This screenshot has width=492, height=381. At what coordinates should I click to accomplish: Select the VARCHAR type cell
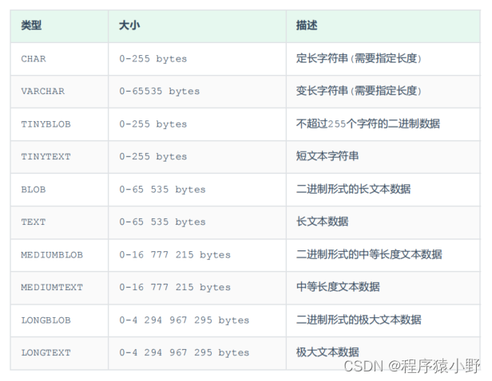point(42,92)
